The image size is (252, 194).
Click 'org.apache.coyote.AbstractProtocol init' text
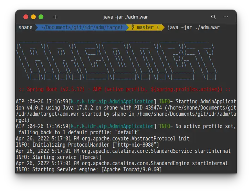pyautogui.click(x=136, y=139)
